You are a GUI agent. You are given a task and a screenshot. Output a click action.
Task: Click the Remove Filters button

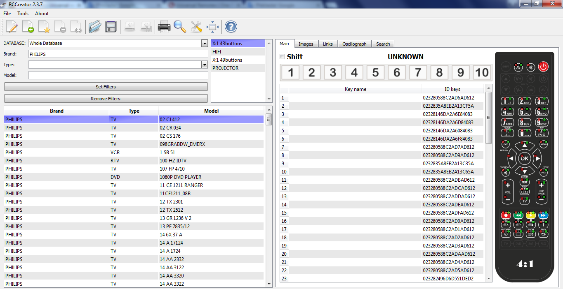click(x=106, y=99)
